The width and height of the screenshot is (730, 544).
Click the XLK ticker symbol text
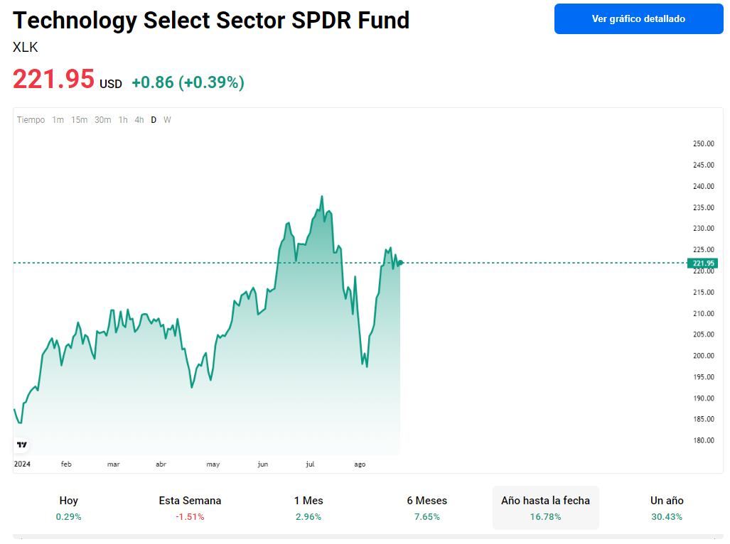tap(26, 48)
